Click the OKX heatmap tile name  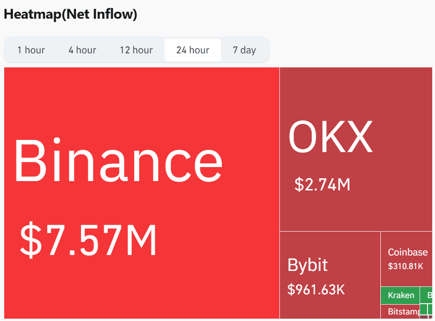pyautogui.click(x=330, y=137)
